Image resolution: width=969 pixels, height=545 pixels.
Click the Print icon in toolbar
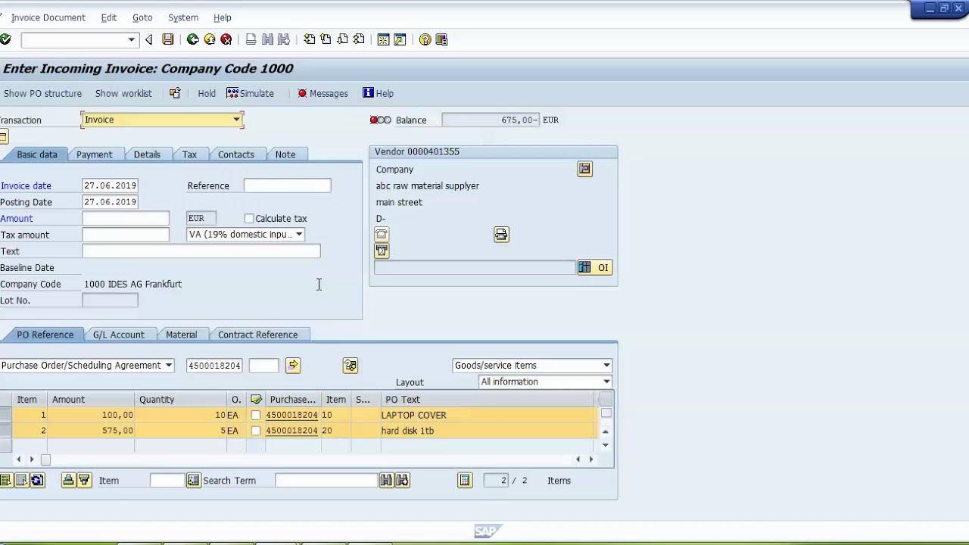251,39
